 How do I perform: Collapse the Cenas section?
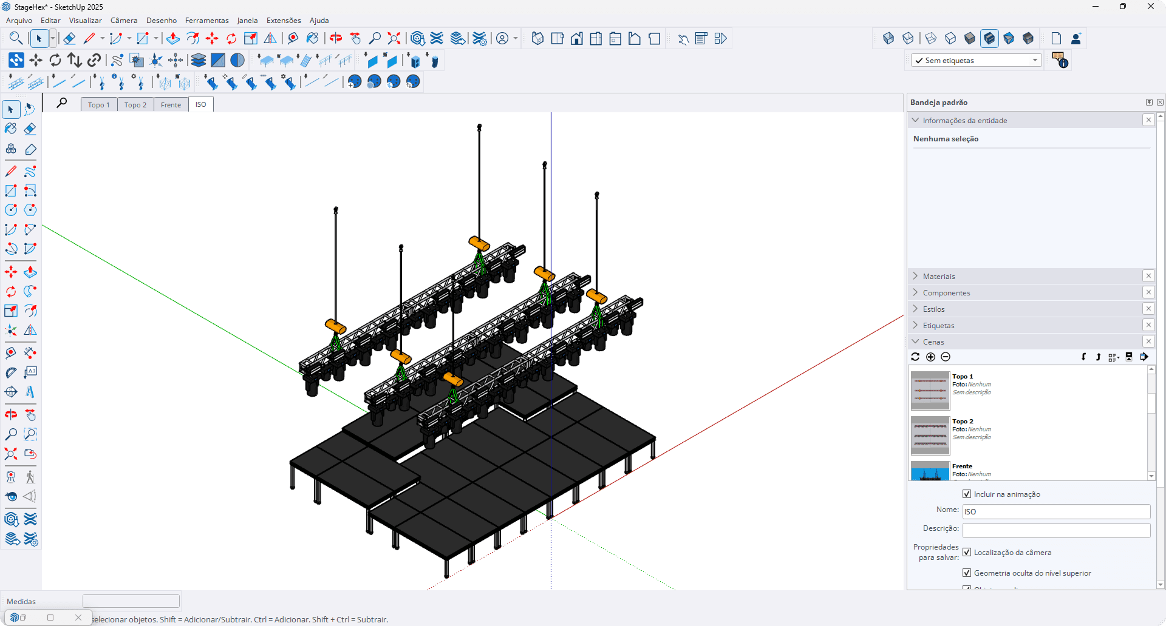(x=916, y=342)
